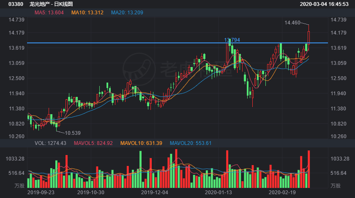355x198 pixels.
Task: Click the left axis price 12.500
Action: [x=16, y=78]
